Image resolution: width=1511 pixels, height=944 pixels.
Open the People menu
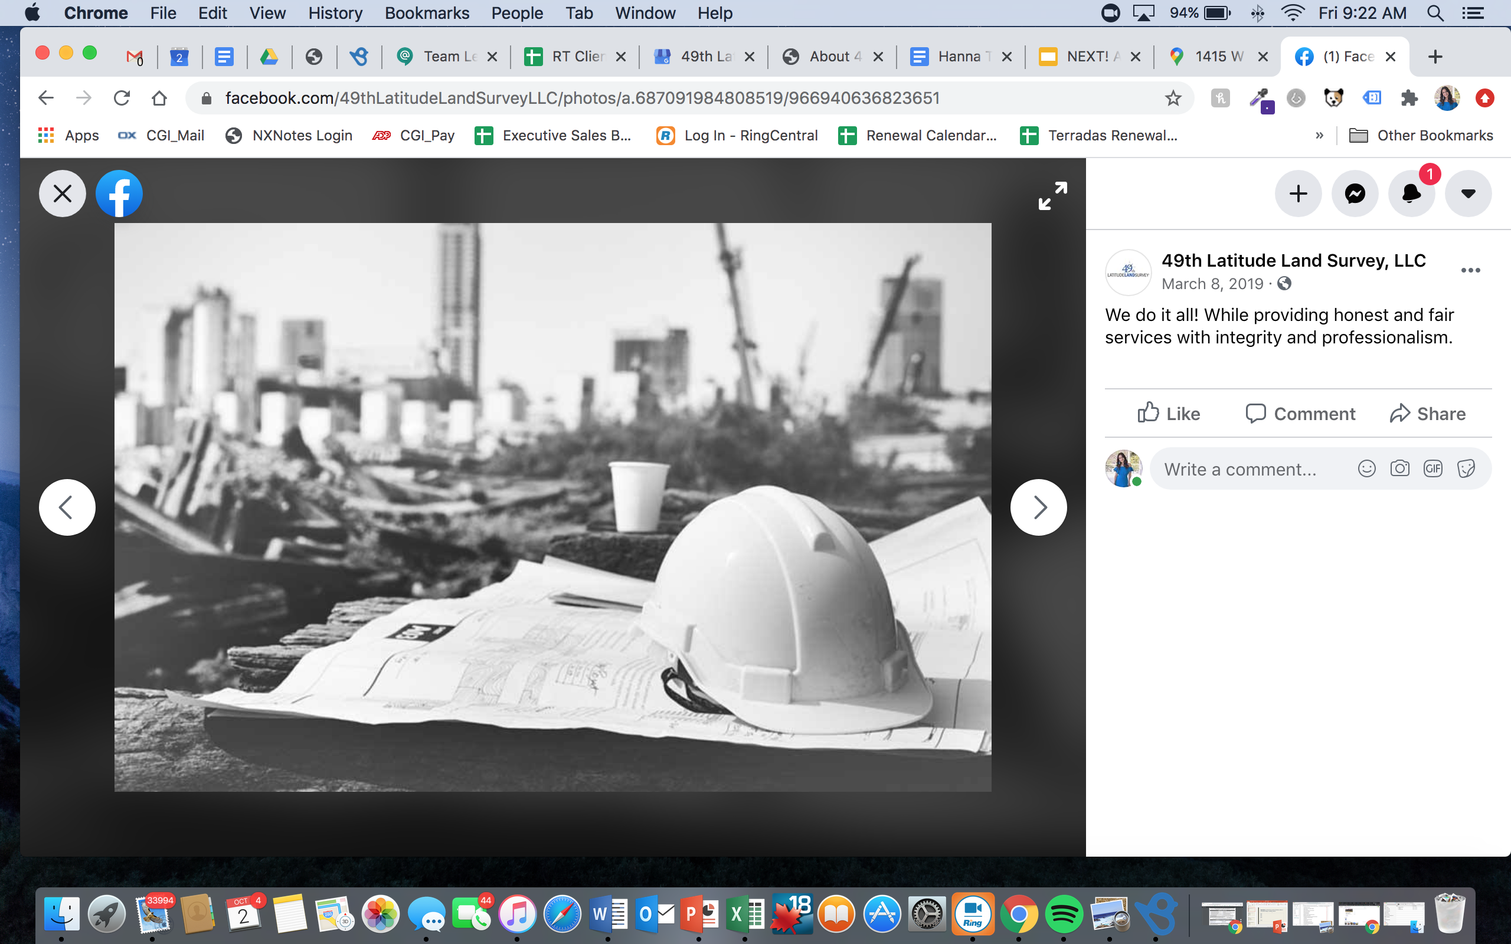pyautogui.click(x=517, y=13)
